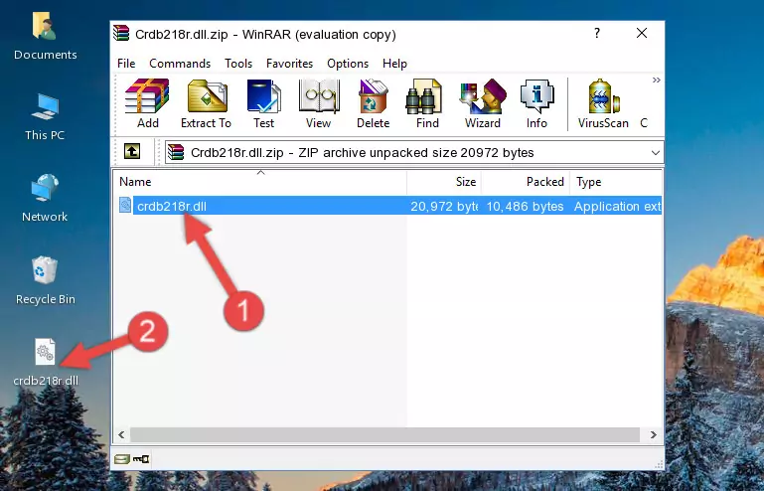Screen dimensions: 764x491
Task: Expand the archive path dropdown
Action: click(x=656, y=153)
